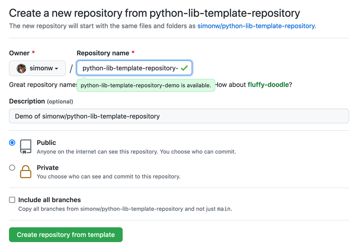
Task: Click the Public repository book icon
Action: (x=26, y=147)
